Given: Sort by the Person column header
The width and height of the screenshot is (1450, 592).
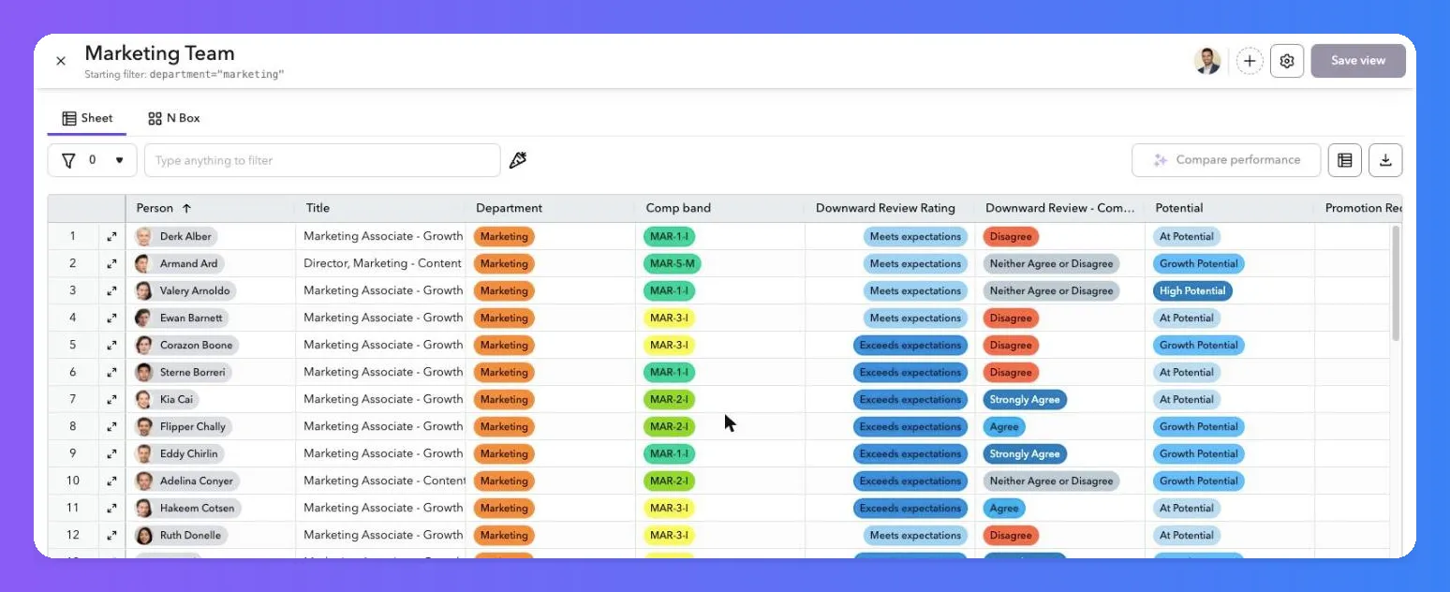Looking at the screenshot, I should (211, 208).
